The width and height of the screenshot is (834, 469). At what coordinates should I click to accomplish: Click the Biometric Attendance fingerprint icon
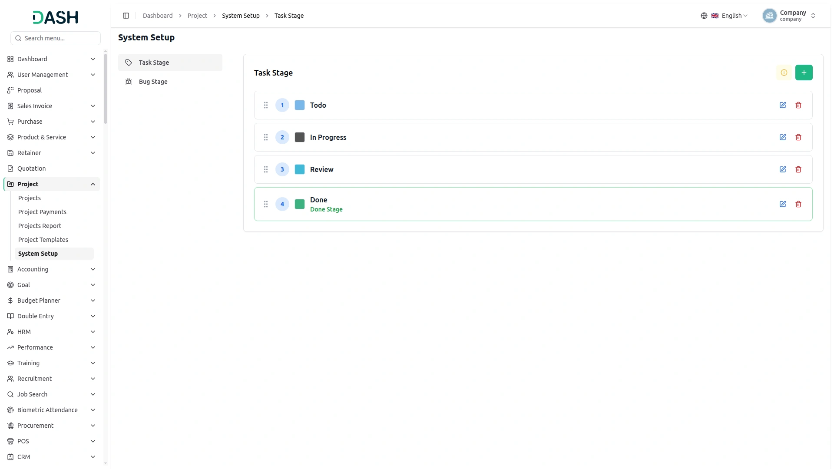10,410
